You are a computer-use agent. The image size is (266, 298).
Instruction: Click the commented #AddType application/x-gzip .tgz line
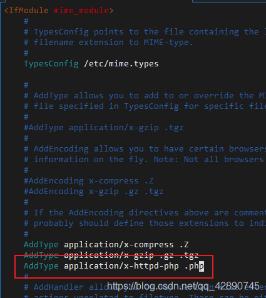click(x=104, y=128)
